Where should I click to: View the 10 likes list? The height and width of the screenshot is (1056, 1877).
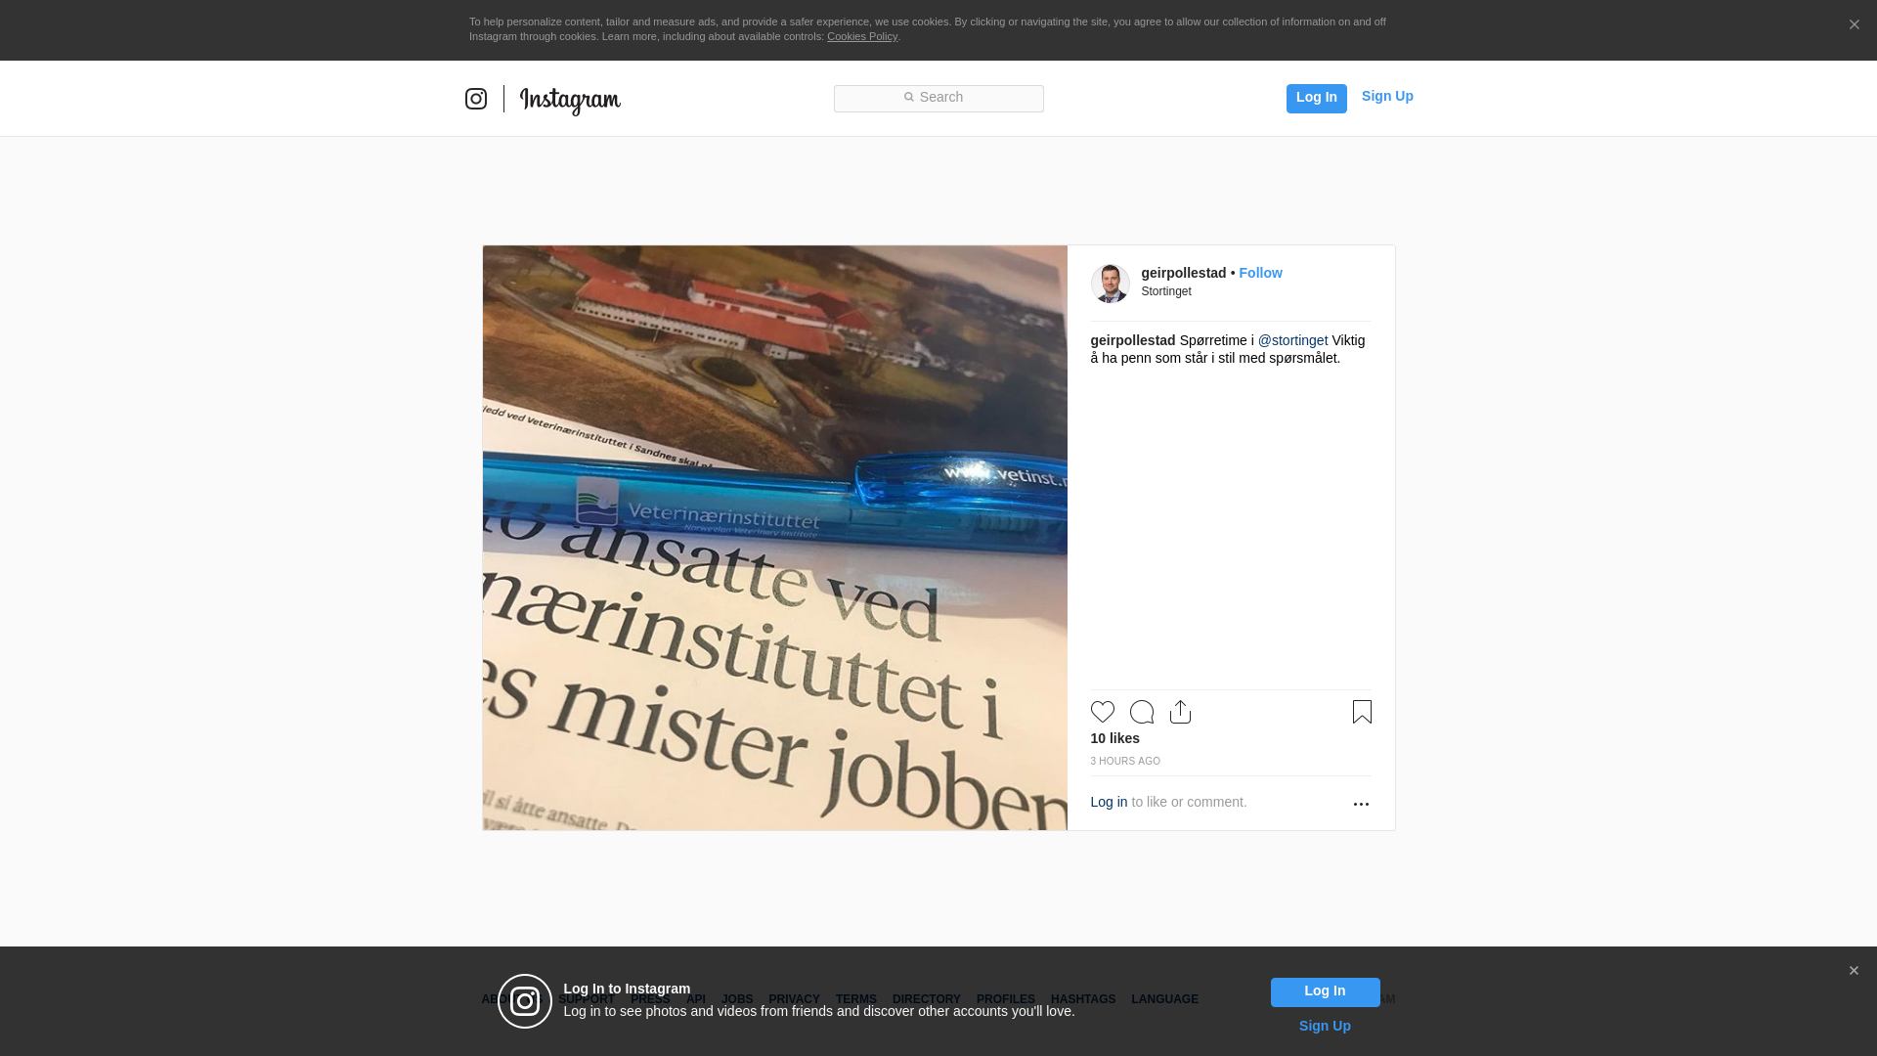pyautogui.click(x=1114, y=738)
